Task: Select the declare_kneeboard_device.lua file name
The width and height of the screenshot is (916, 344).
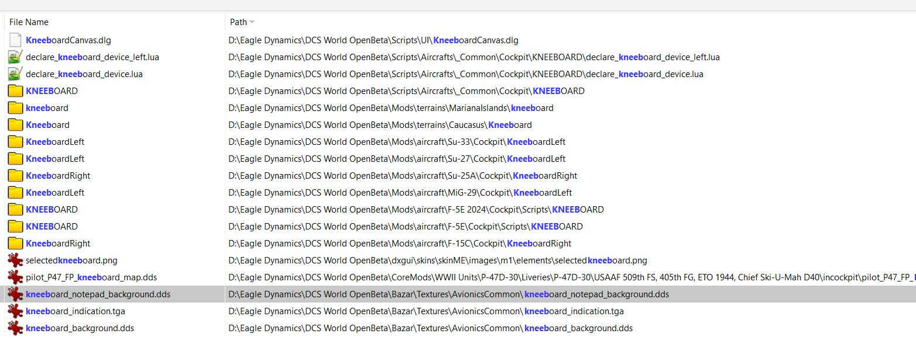Action: pyautogui.click(x=84, y=74)
